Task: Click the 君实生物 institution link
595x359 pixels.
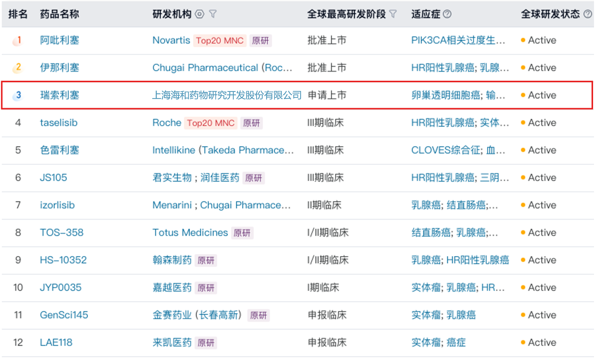Action: (172, 177)
